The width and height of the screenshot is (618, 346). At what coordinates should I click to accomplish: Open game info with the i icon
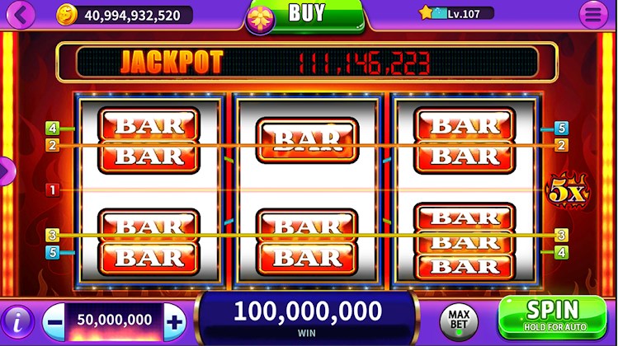pyautogui.click(x=17, y=322)
